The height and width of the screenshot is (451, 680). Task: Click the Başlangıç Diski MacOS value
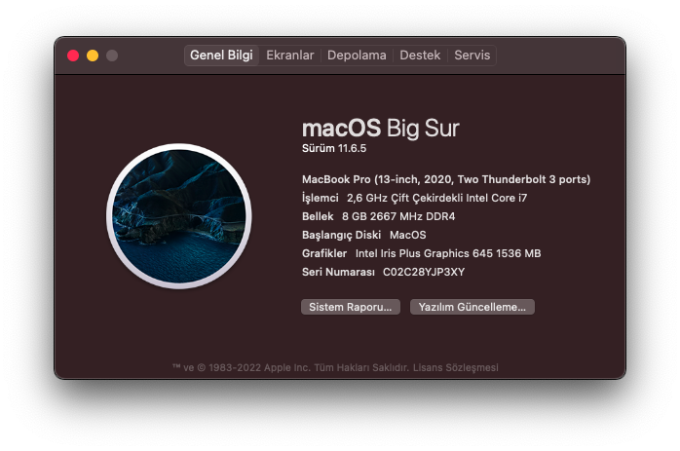[407, 235]
